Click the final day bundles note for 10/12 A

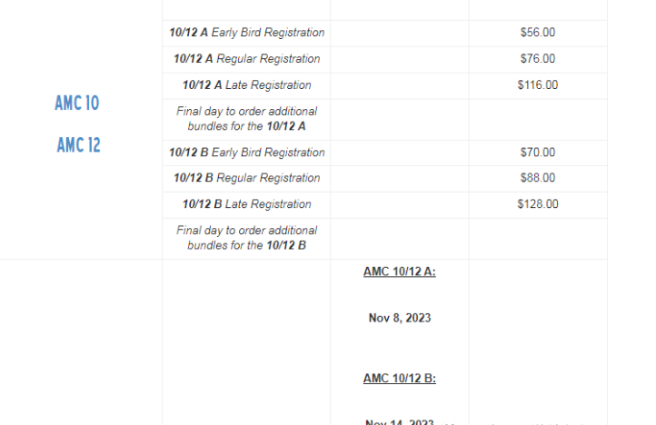[246, 119]
